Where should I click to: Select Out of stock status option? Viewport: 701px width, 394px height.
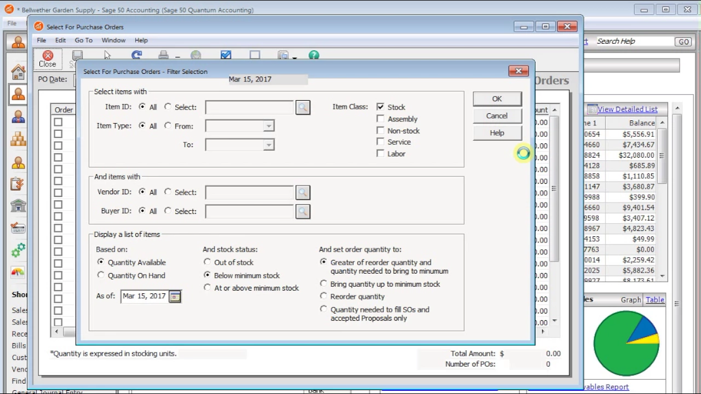click(x=207, y=262)
